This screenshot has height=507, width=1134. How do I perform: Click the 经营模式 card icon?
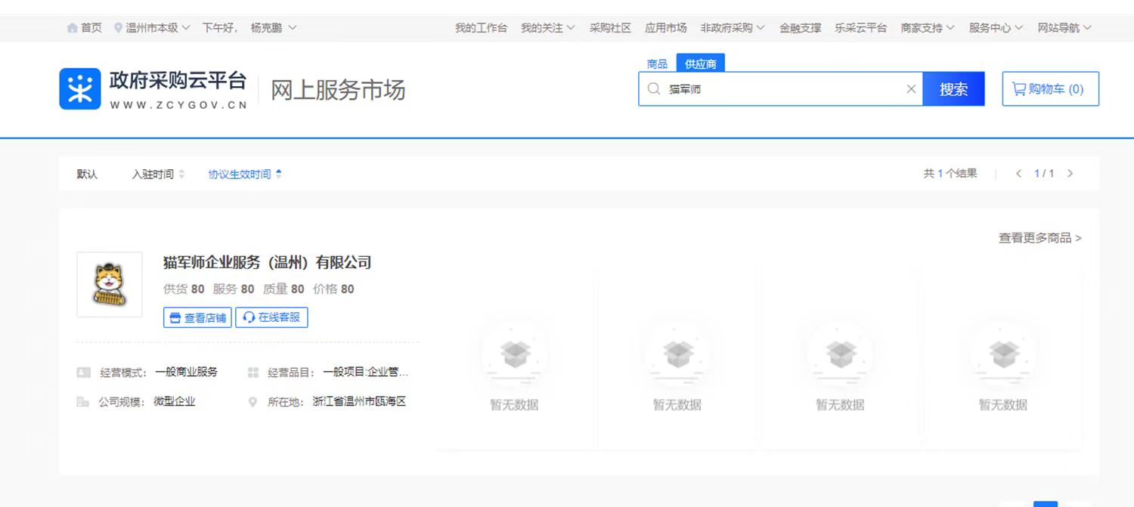(83, 373)
